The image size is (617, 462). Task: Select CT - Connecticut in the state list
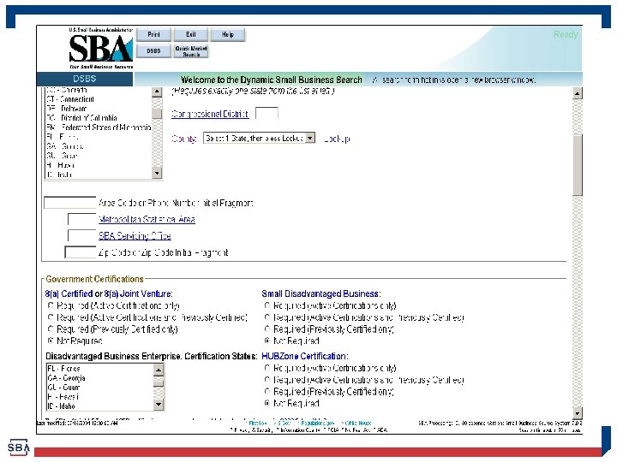coord(99,99)
